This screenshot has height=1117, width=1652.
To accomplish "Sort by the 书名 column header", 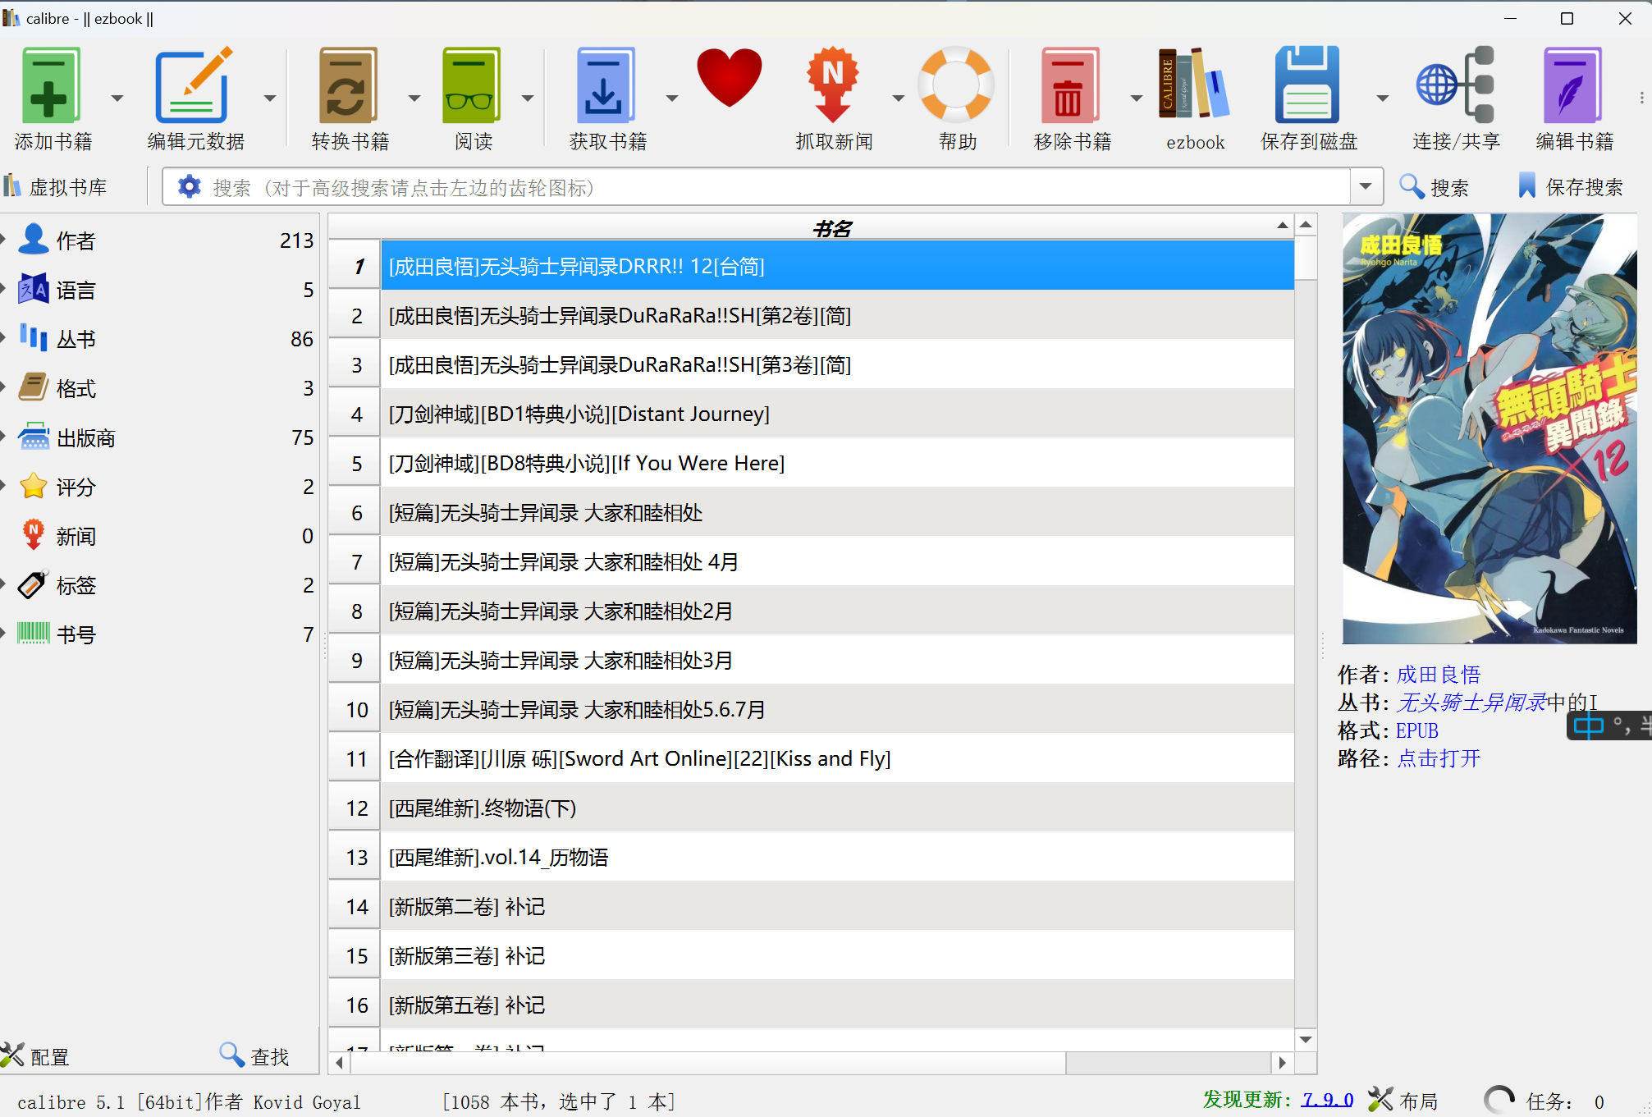I will 812,228.
